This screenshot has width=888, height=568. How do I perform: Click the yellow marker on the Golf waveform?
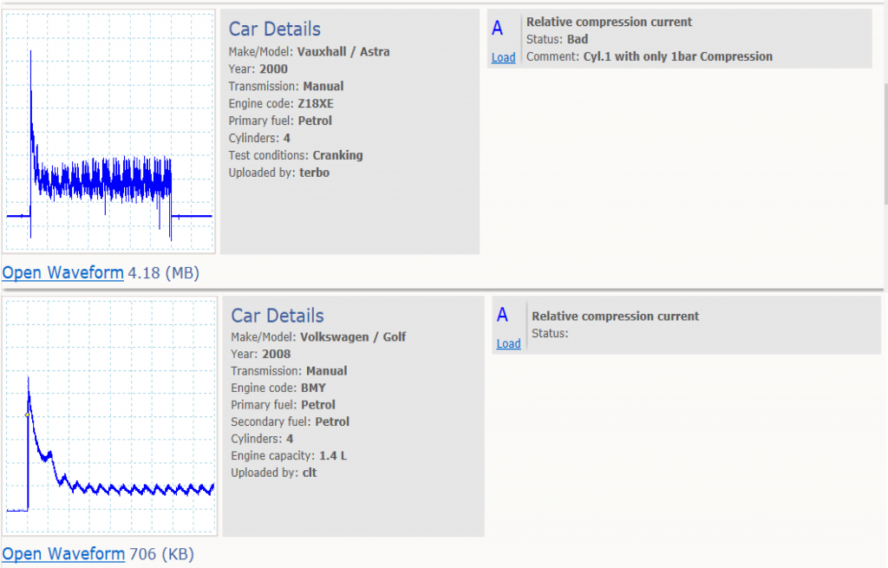pyautogui.click(x=28, y=415)
